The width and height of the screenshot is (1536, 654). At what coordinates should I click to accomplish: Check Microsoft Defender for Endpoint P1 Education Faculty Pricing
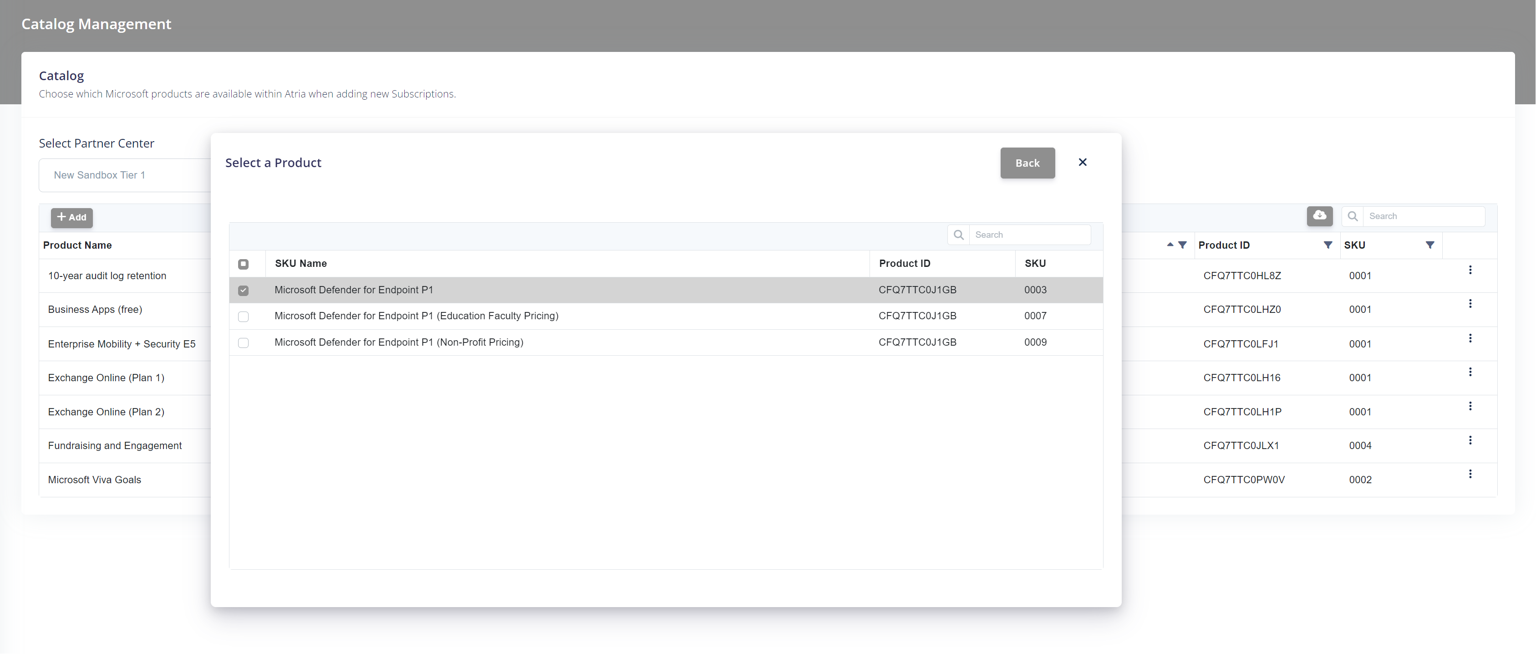tap(243, 317)
